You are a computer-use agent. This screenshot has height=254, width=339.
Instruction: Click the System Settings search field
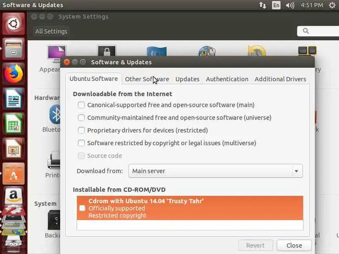[318, 31]
